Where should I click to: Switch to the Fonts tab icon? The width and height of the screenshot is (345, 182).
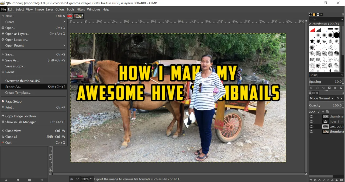tap(318, 15)
